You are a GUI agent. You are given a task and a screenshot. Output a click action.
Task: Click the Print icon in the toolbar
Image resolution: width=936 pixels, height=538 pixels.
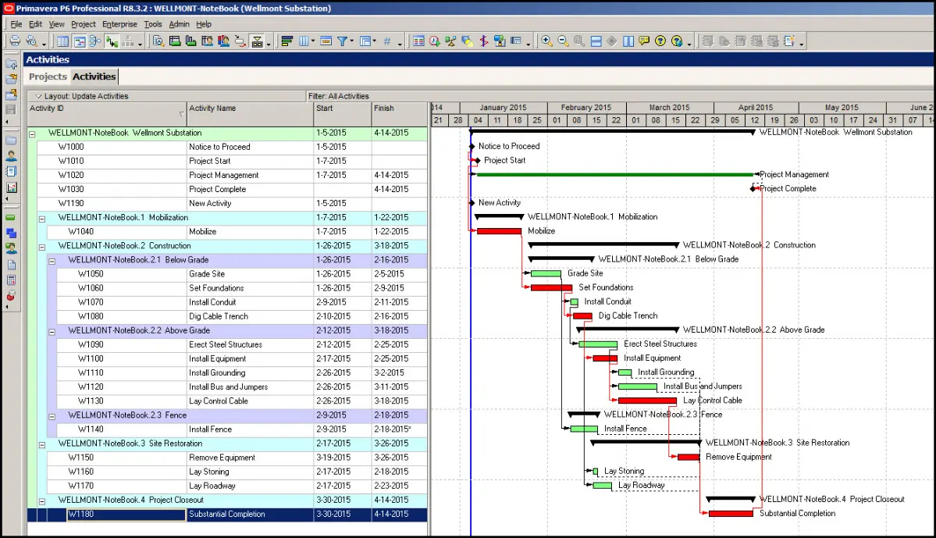point(15,41)
